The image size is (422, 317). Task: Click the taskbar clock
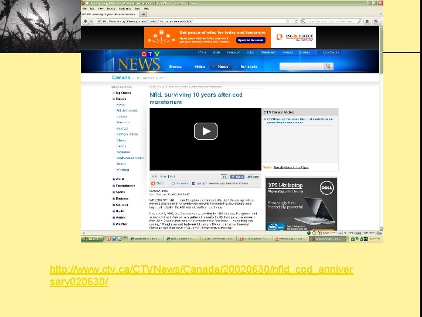[x=375, y=239]
